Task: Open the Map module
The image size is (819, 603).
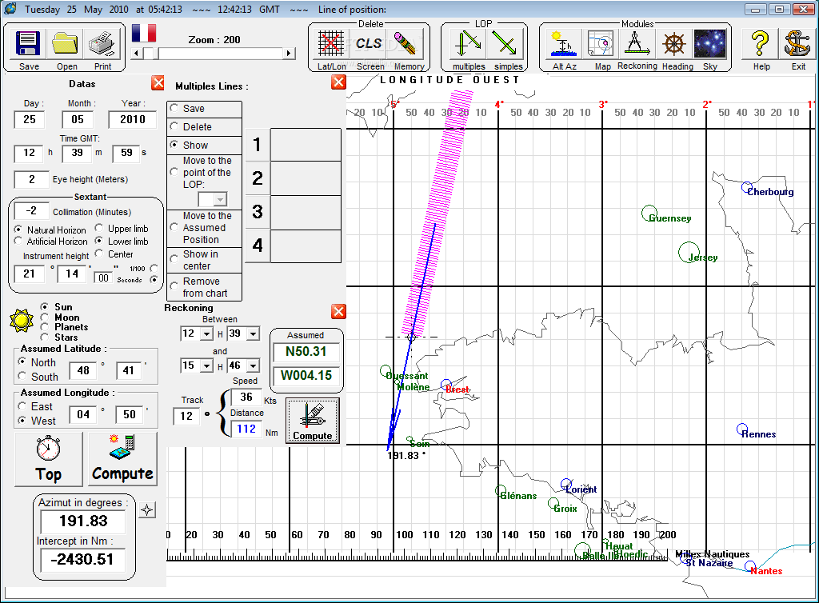Action: [601, 43]
